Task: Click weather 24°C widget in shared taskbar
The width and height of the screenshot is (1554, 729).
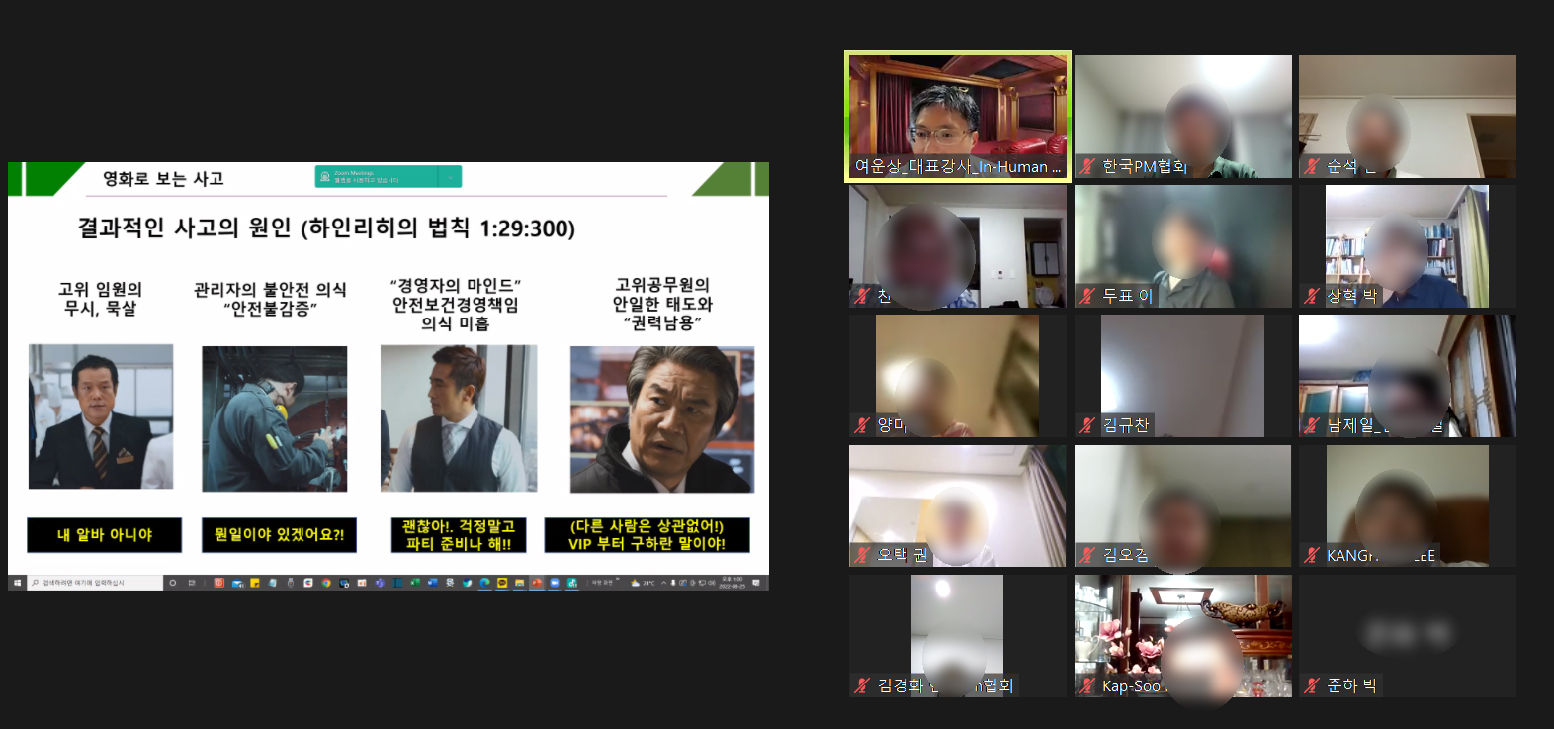Action: (x=644, y=583)
